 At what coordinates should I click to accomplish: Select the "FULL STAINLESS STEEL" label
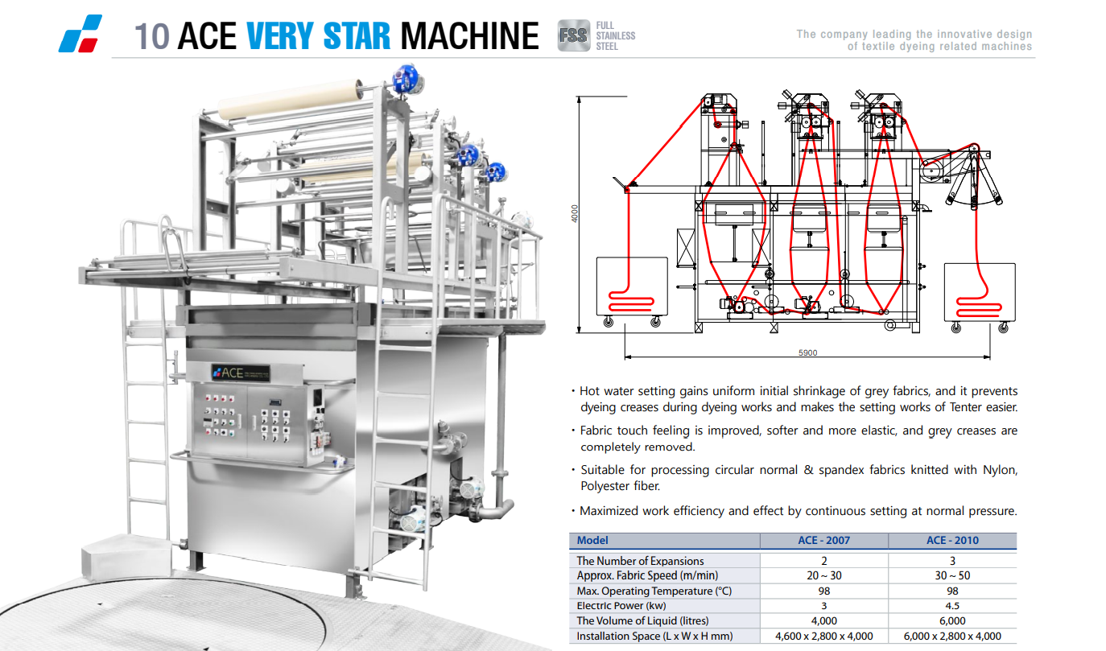point(615,36)
